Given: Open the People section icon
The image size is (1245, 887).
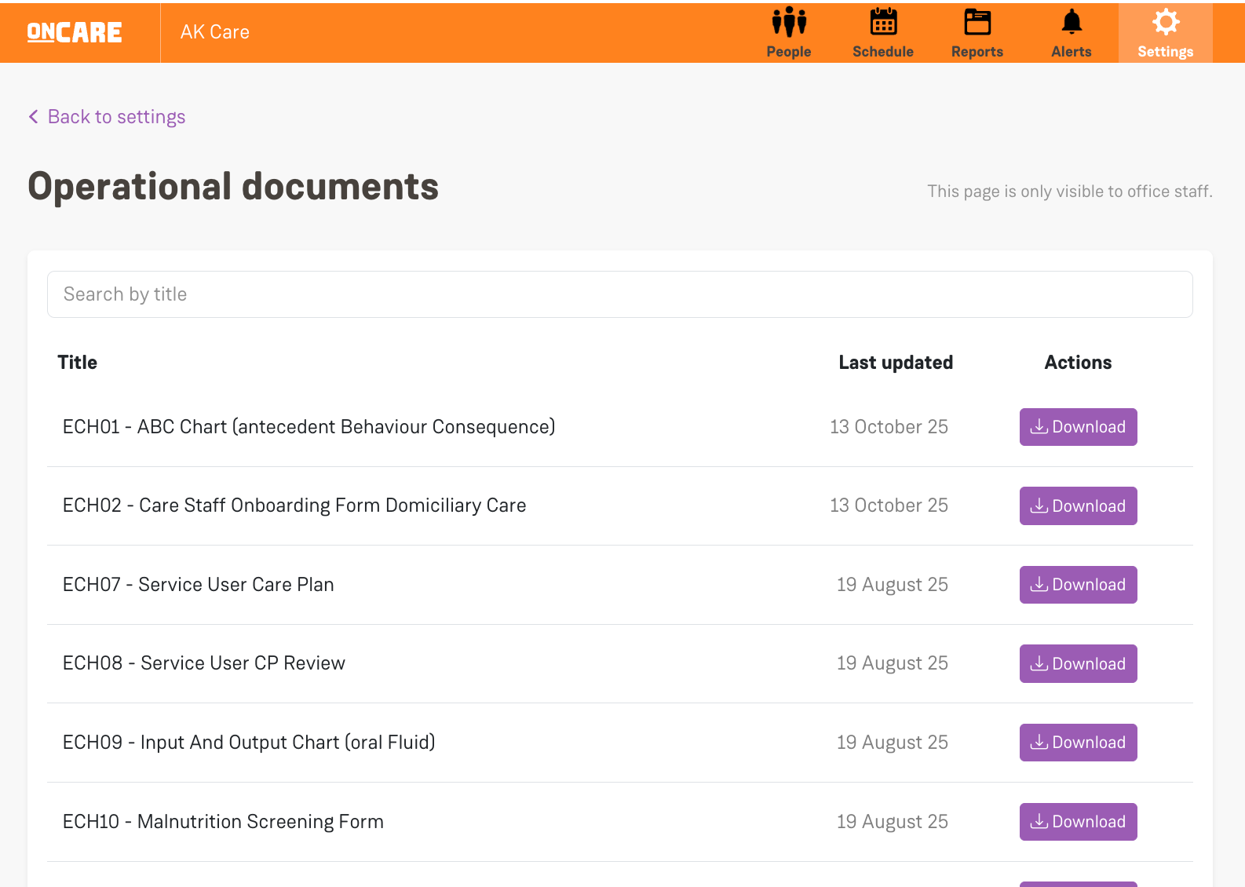Looking at the screenshot, I should pyautogui.click(x=789, y=23).
